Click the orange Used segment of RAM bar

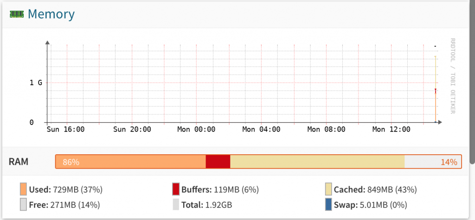pyautogui.click(x=131, y=162)
